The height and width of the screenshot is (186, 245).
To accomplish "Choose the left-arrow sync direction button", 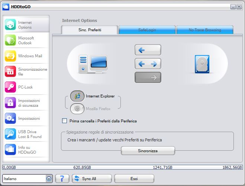I will (x=148, y=50).
